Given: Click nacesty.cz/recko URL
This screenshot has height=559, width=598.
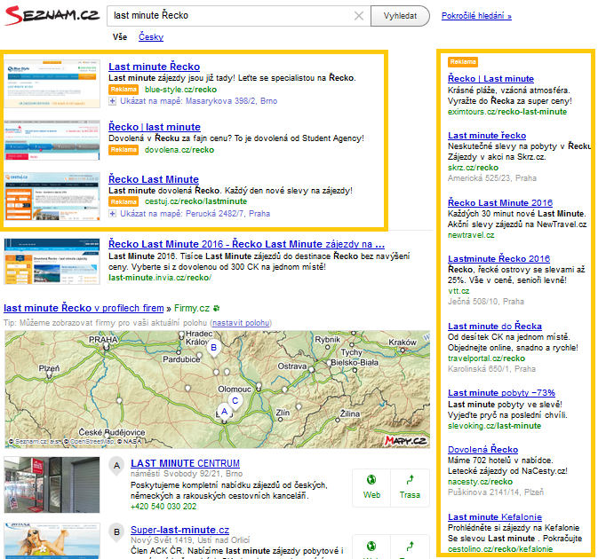Looking at the screenshot, I should (x=480, y=482).
